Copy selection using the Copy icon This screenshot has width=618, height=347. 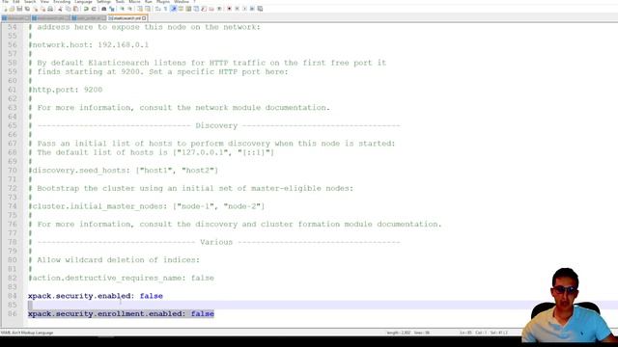coord(68,9)
